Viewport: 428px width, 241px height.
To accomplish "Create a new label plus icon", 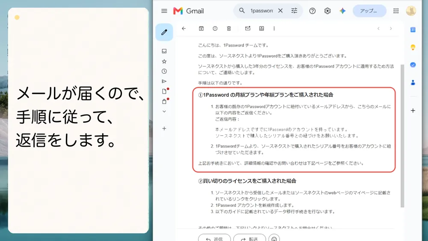I will [x=164, y=128].
